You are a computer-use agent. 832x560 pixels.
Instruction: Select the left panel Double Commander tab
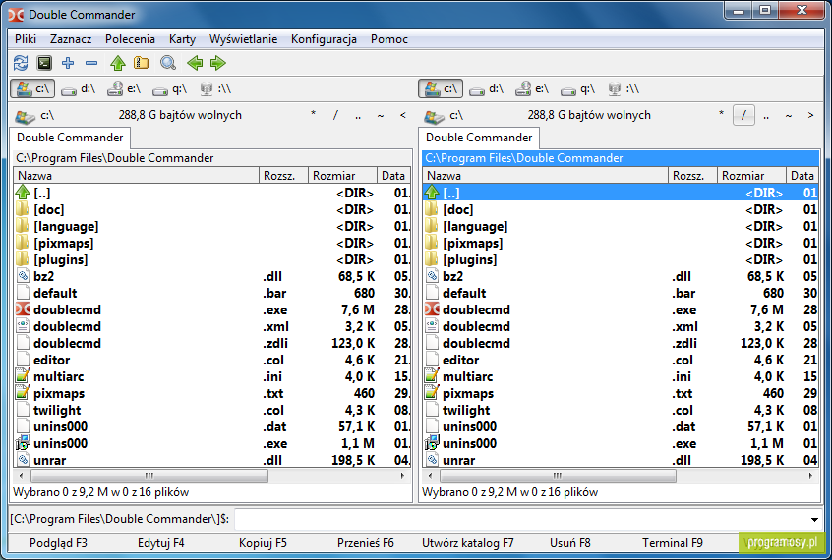pyautogui.click(x=70, y=138)
